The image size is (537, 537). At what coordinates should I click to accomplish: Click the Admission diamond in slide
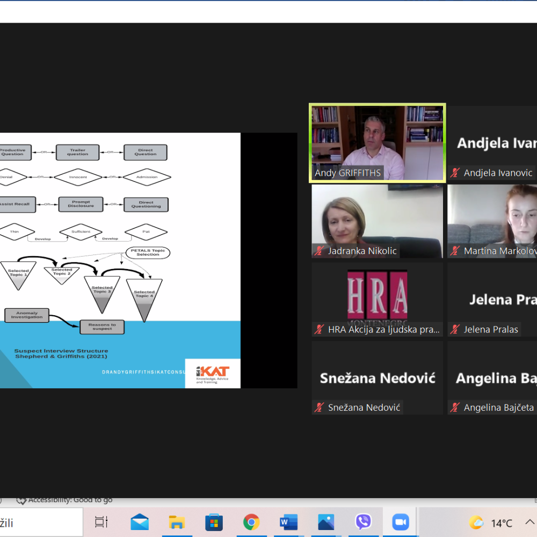pos(147,177)
